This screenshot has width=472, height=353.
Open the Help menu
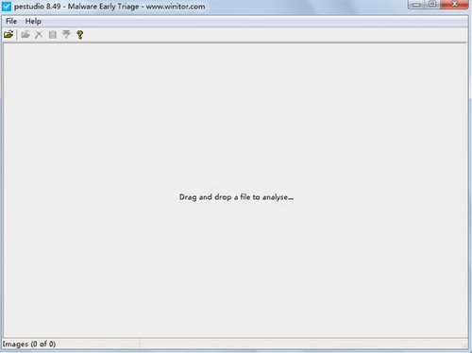[33, 22]
